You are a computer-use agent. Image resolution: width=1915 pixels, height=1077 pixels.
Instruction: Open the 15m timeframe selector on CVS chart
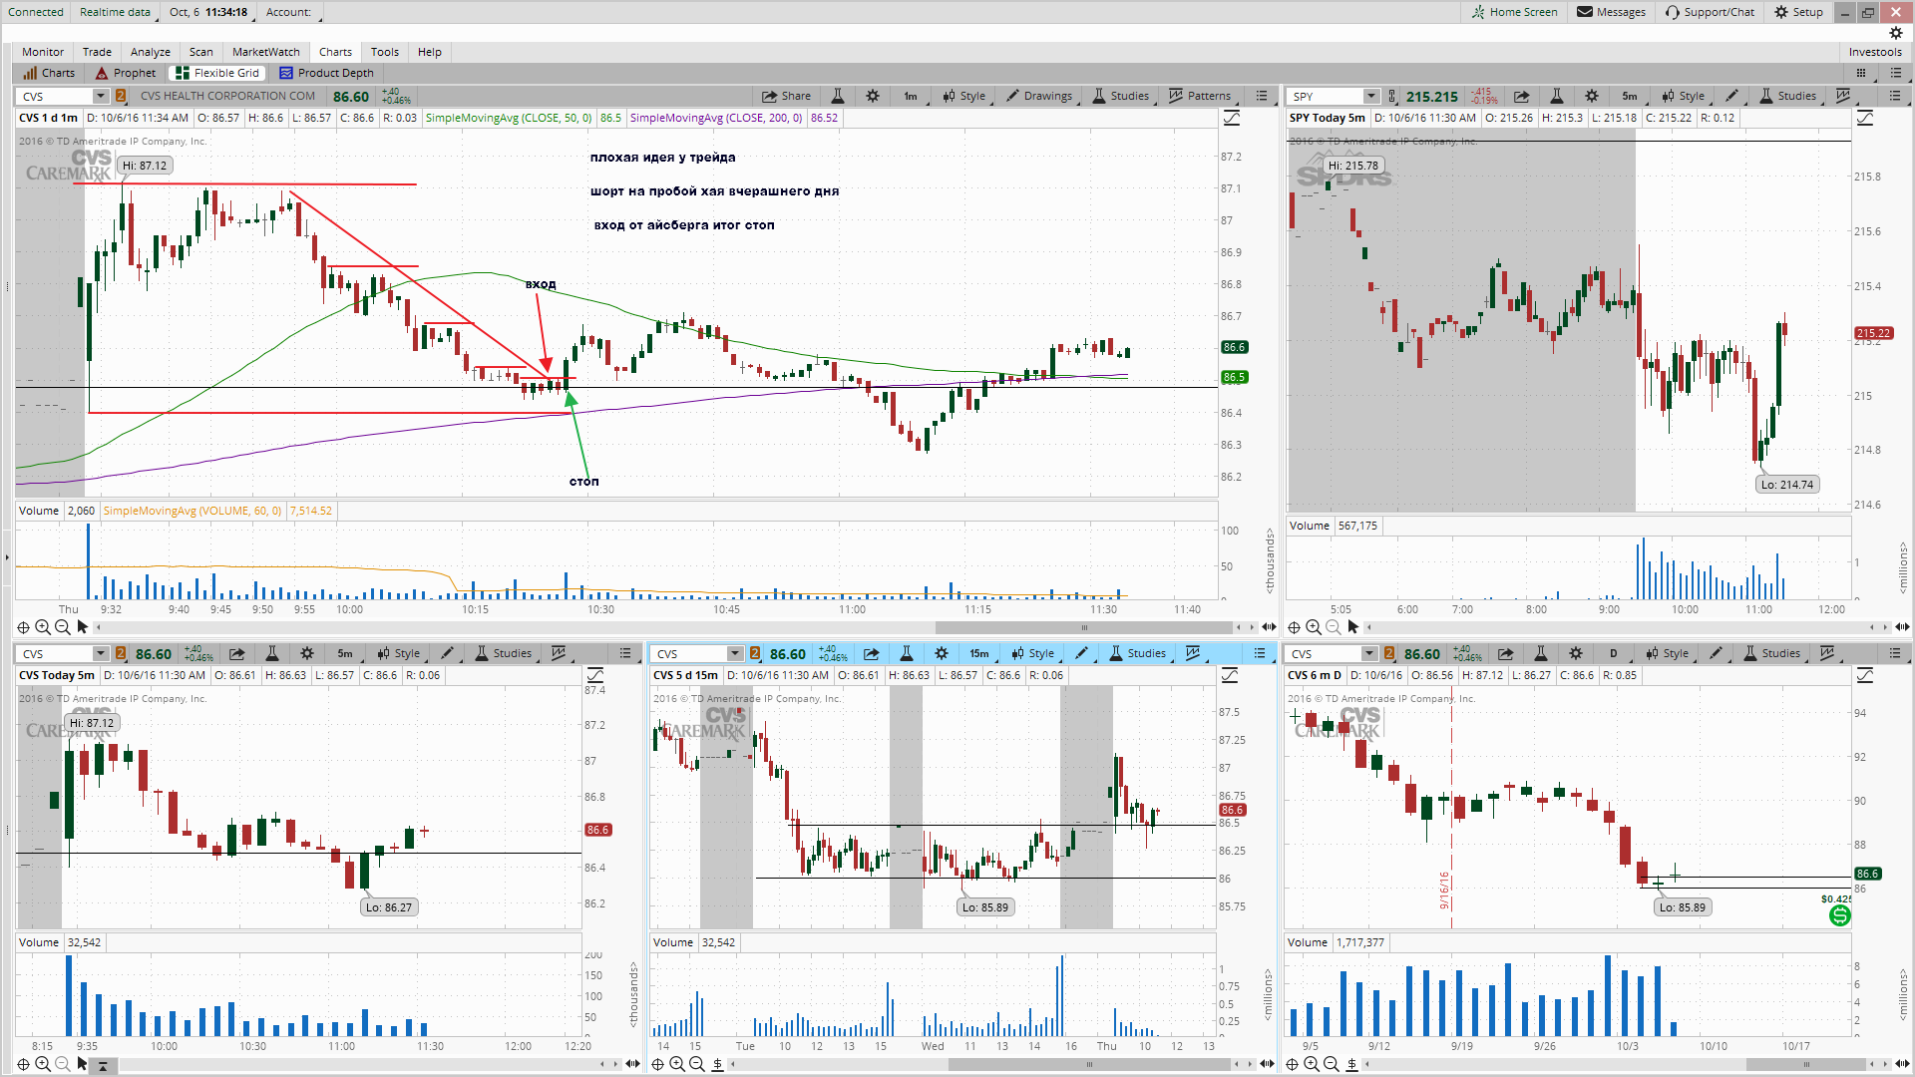tap(979, 653)
